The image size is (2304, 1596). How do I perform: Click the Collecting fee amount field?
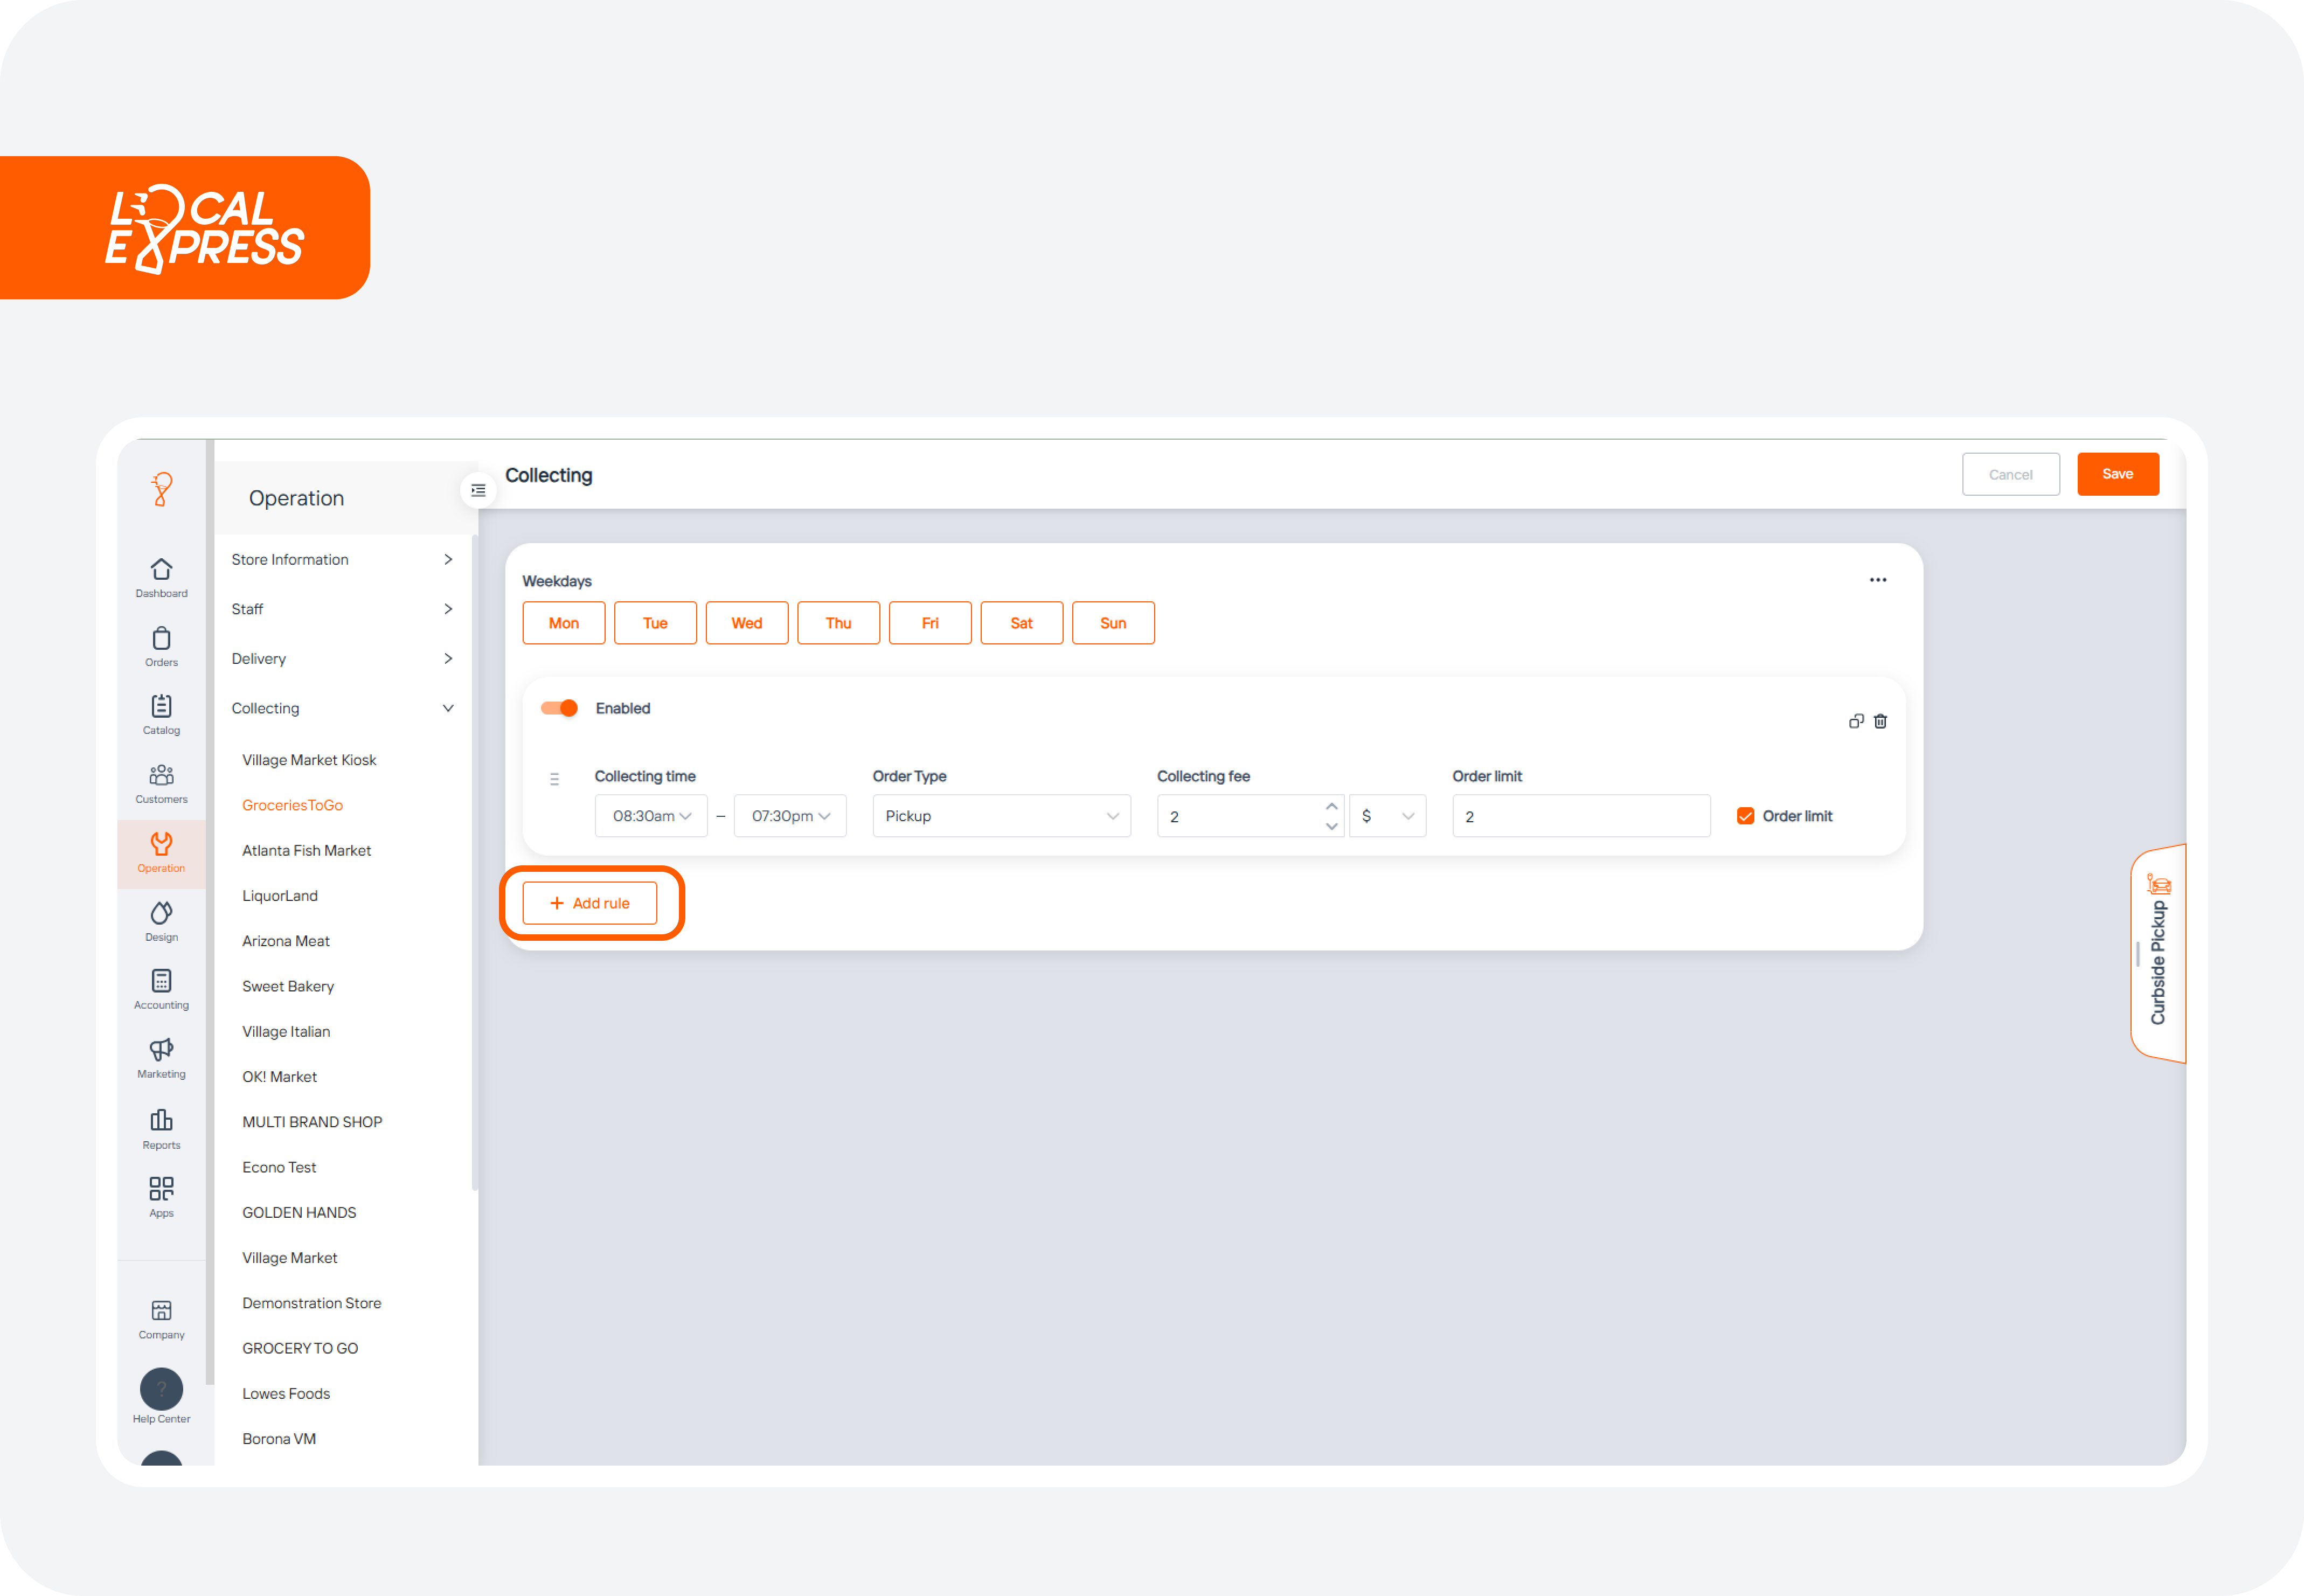(1239, 816)
